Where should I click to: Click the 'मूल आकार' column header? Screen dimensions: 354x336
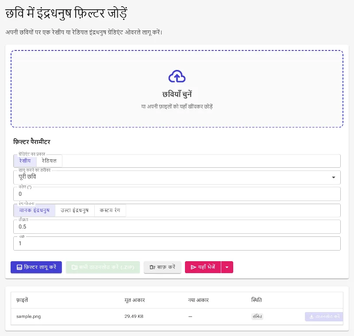pos(135,300)
